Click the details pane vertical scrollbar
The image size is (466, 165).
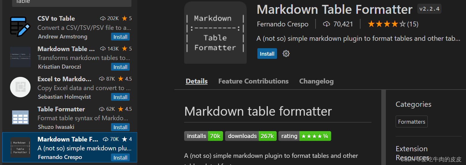click(x=383, y=127)
